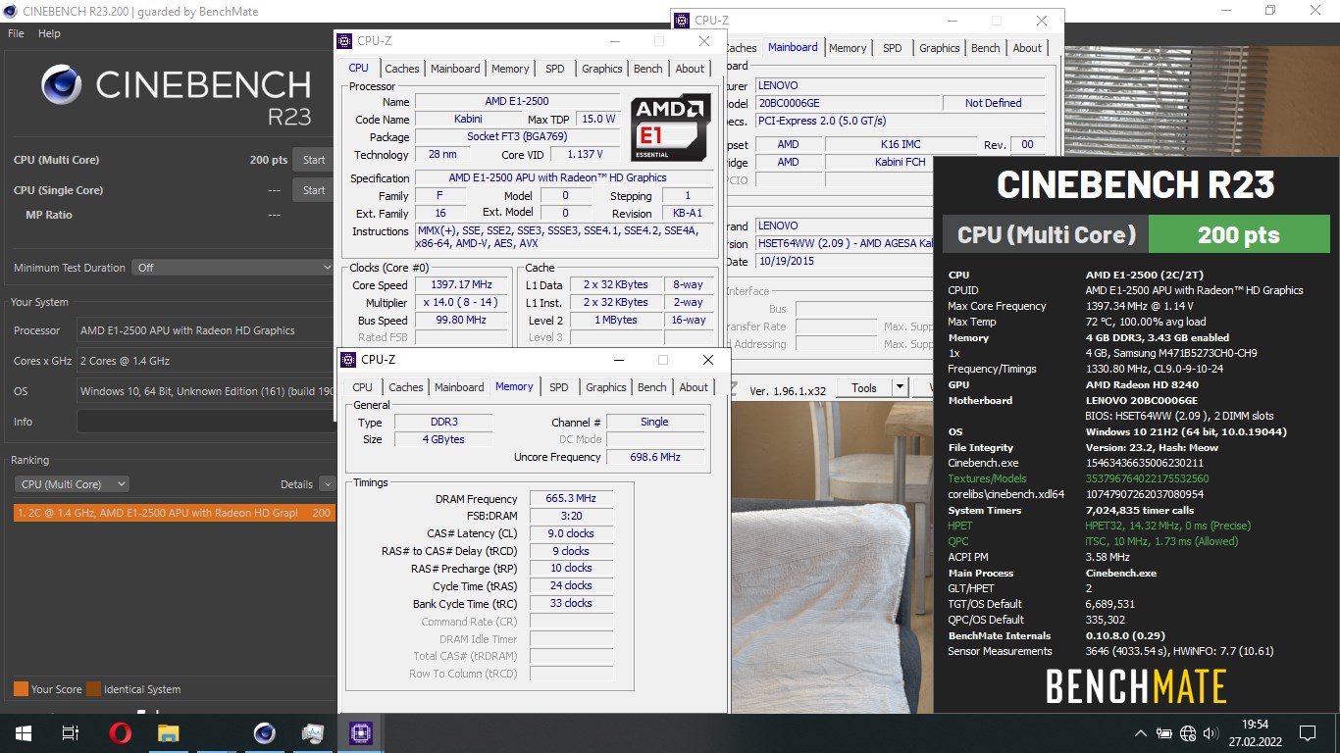Viewport: 1340px width, 753px height.
Task: Open the Help menu in Cinebench
Action: (49, 33)
